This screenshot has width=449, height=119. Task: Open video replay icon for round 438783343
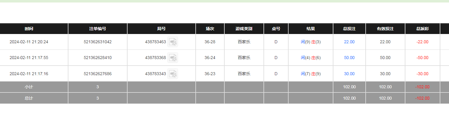pyautogui.click(x=173, y=74)
